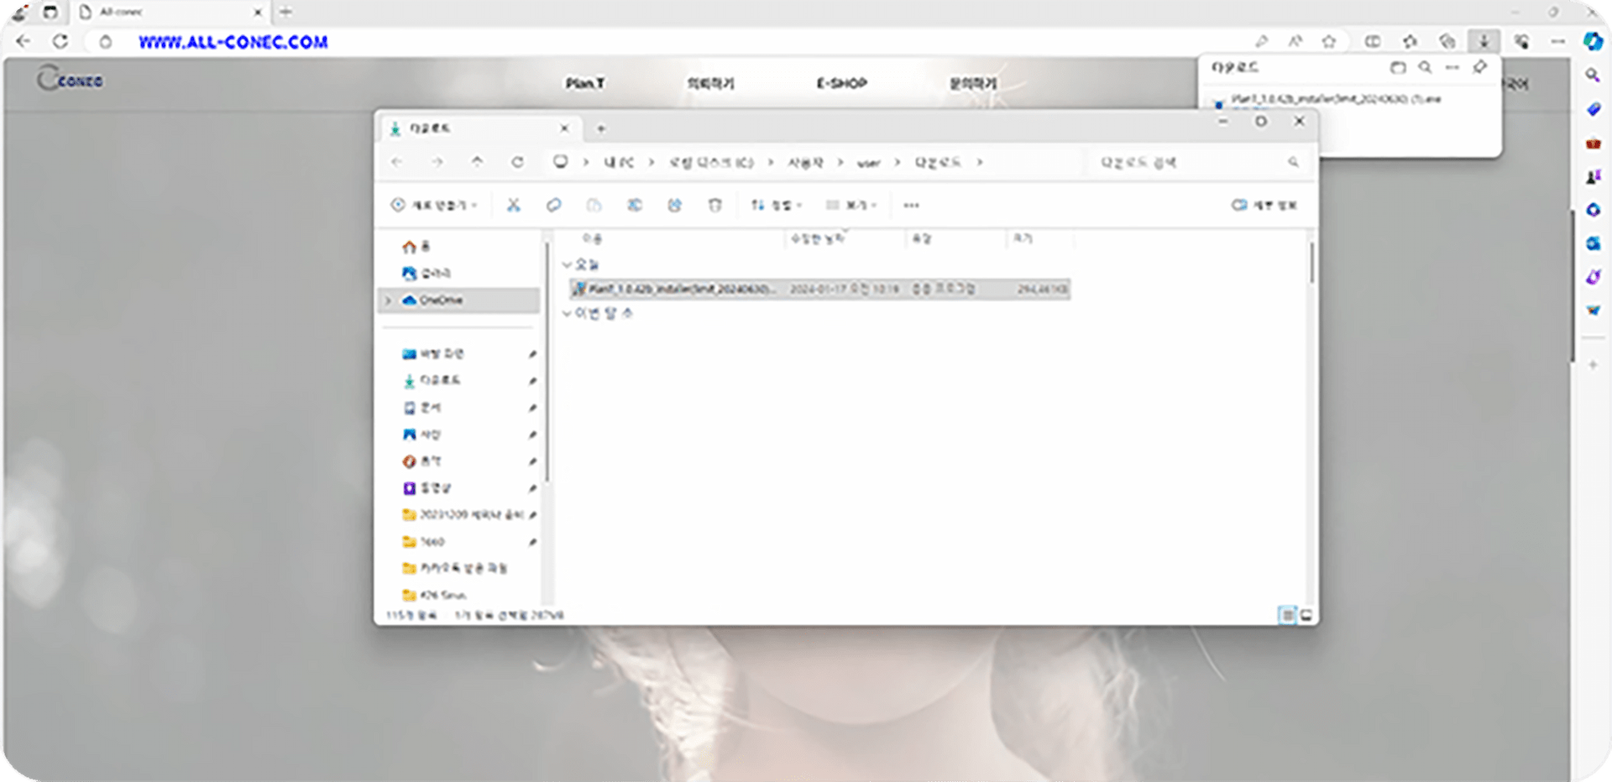Open a new browser tab
The height and width of the screenshot is (782, 1612).
pyautogui.click(x=285, y=12)
